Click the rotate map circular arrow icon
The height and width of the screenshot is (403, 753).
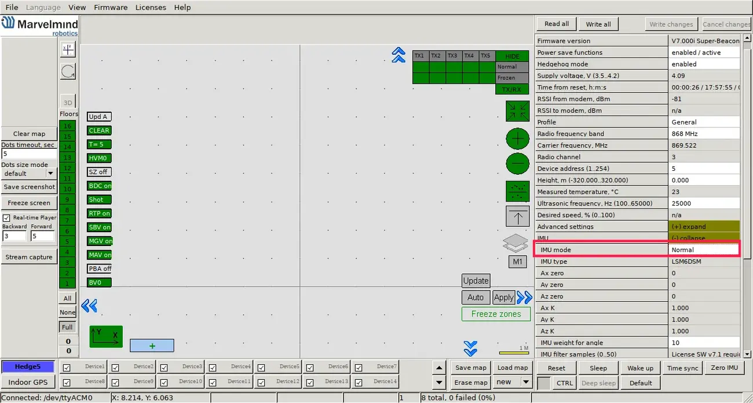tap(68, 71)
